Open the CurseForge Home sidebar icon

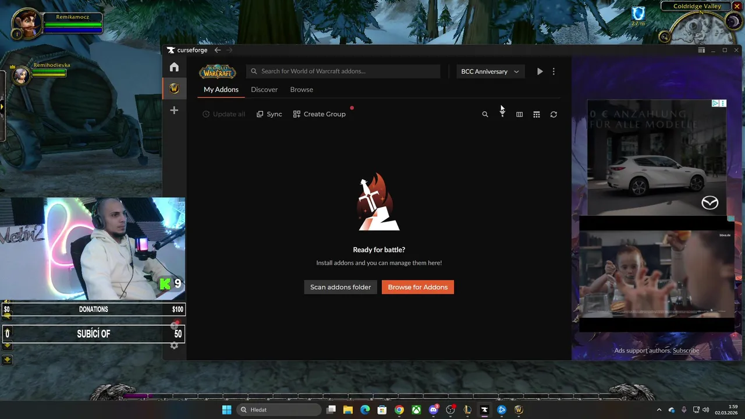174,67
